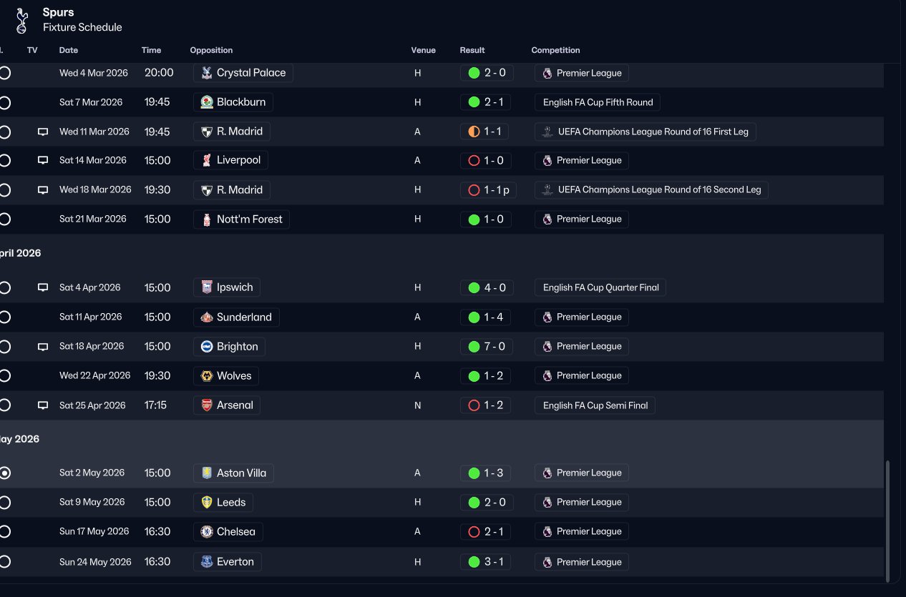The height and width of the screenshot is (597, 906).
Task: Open English FA Cup Semi Final competition
Action: (595, 405)
